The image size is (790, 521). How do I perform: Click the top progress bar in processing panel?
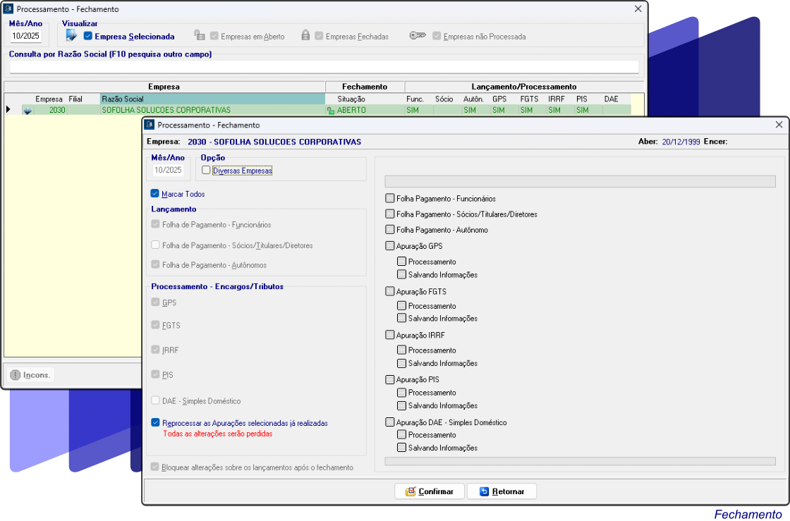click(580, 182)
